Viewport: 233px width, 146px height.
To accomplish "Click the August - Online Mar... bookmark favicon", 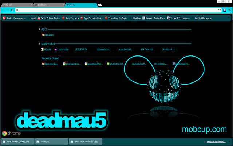I will click(x=144, y=18).
